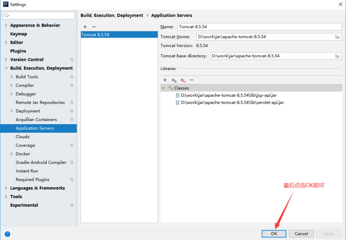Select the jsp-api.jar library entry
The height and width of the screenshot is (240, 346).
(x=229, y=95)
